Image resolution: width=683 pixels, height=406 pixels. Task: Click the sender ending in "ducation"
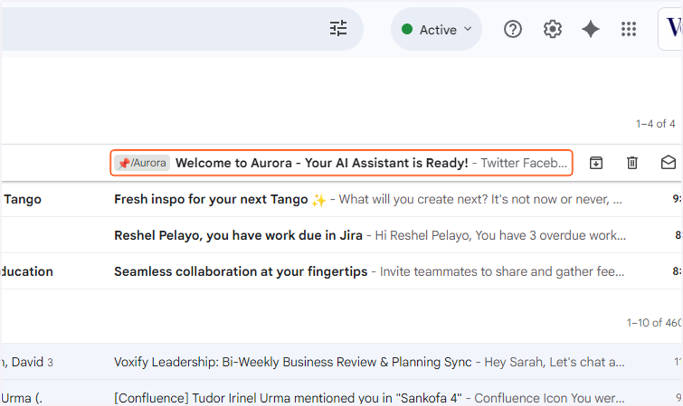[26, 272]
